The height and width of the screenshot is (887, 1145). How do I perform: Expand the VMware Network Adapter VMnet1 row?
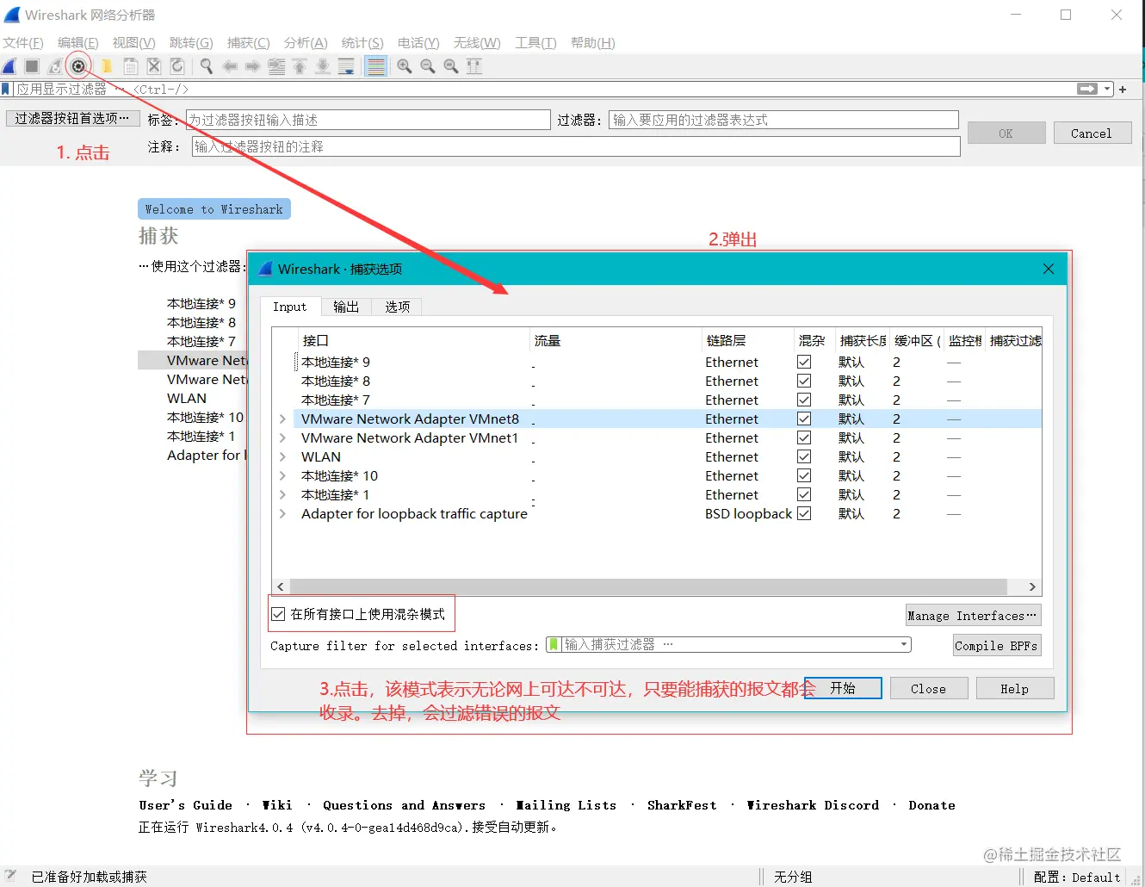(282, 437)
